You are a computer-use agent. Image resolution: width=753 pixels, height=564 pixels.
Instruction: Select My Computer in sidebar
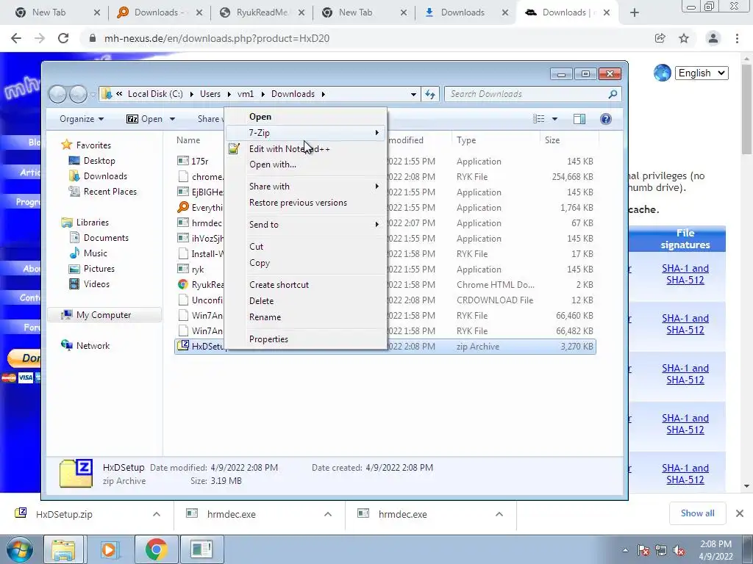tap(103, 315)
